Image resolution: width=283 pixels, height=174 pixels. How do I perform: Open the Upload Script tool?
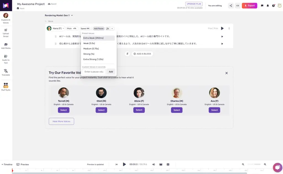point(6,33)
